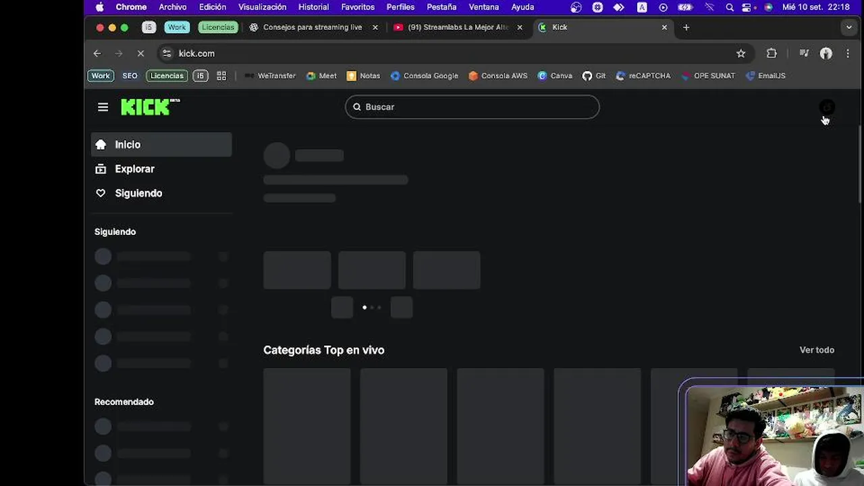
Task: Expand the Licencias tab group
Action: 218,27
